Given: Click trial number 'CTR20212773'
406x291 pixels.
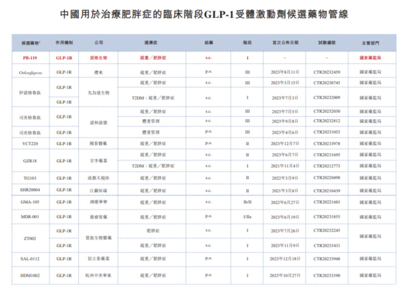Looking at the screenshot, I should pos(327,166).
